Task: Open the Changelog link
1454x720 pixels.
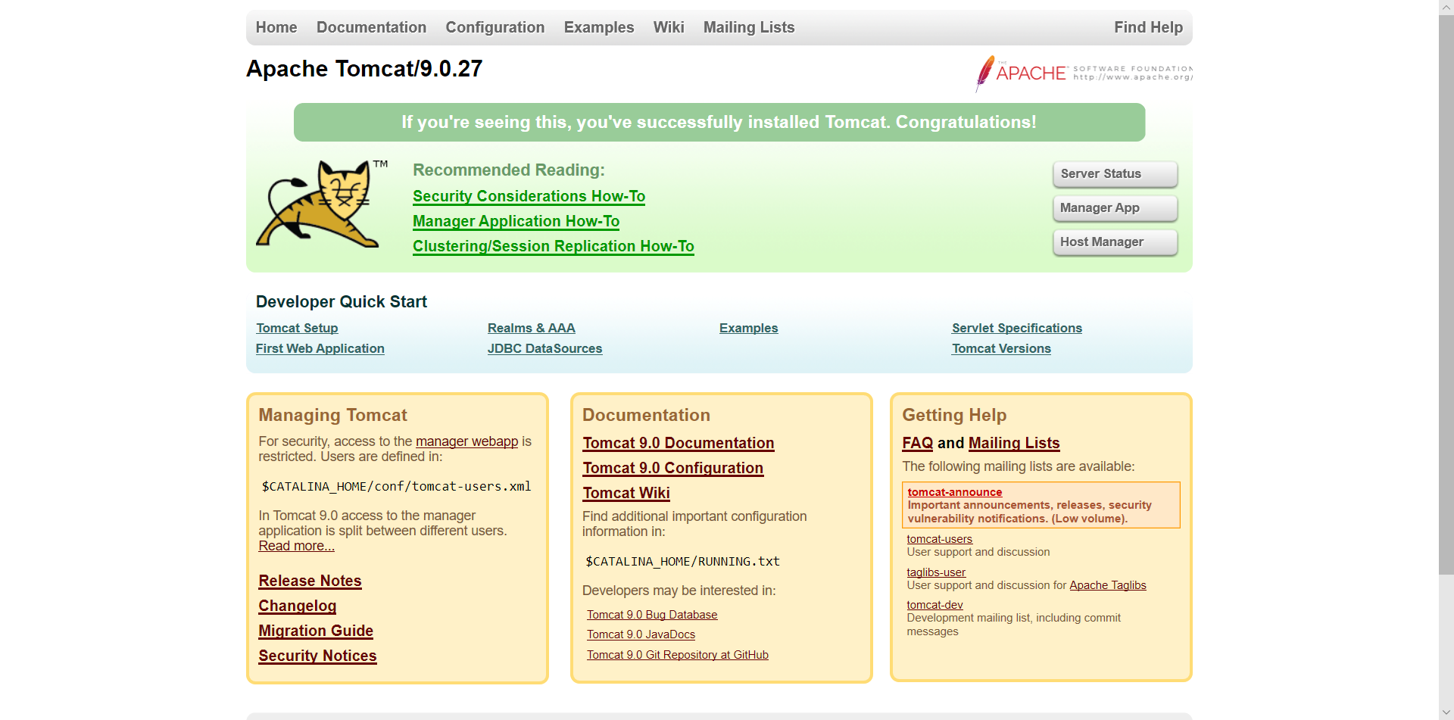Action: (x=297, y=606)
